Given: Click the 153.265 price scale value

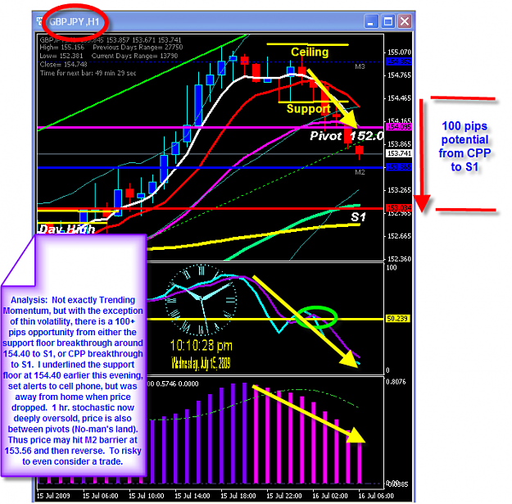Looking at the screenshot, I should tap(399, 190).
